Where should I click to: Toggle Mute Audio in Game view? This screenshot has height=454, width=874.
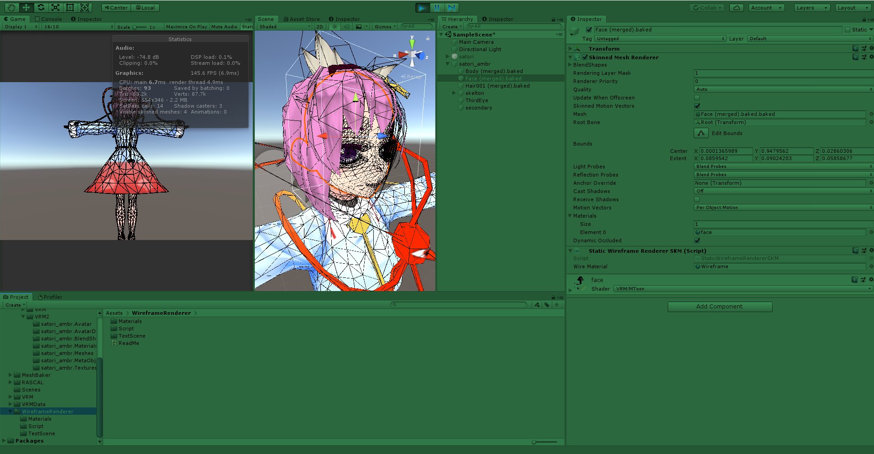(224, 27)
